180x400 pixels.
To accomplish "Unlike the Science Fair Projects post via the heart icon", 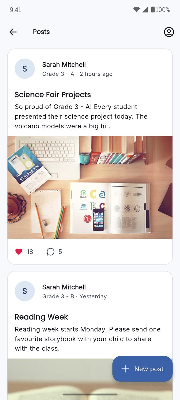I will [x=19, y=252].
